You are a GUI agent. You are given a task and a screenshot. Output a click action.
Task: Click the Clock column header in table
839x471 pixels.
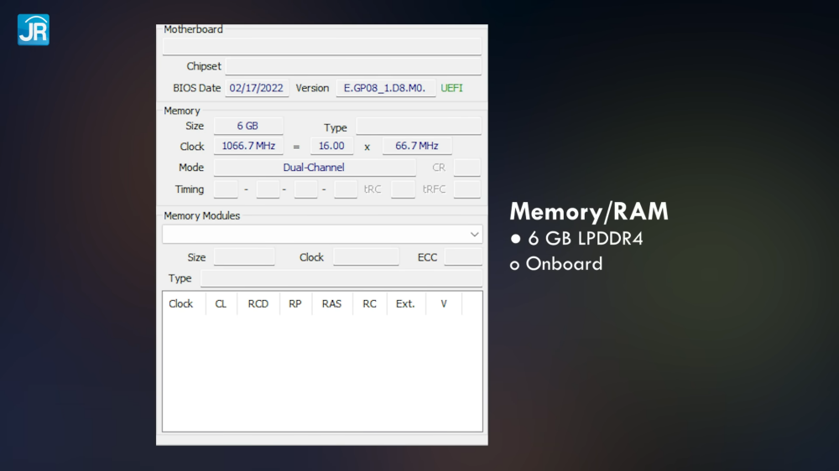coord(181,303)
